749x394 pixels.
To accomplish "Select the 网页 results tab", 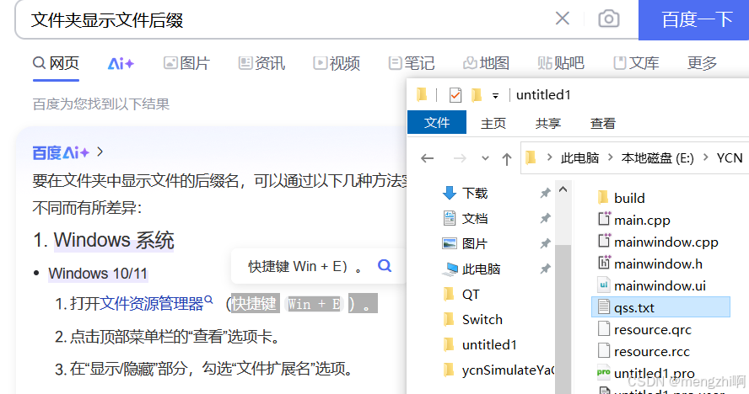I will coord(56,63).
